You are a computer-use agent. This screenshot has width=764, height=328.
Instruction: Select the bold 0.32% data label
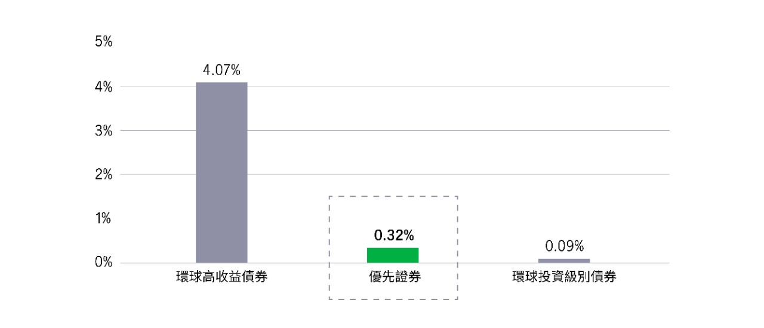point(393,234)
